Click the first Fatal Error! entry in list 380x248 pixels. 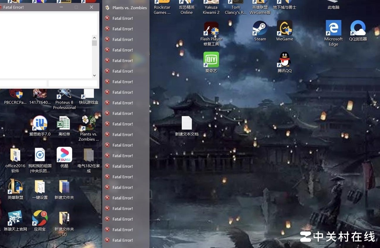pyautogui.click(x=123, y=18)
